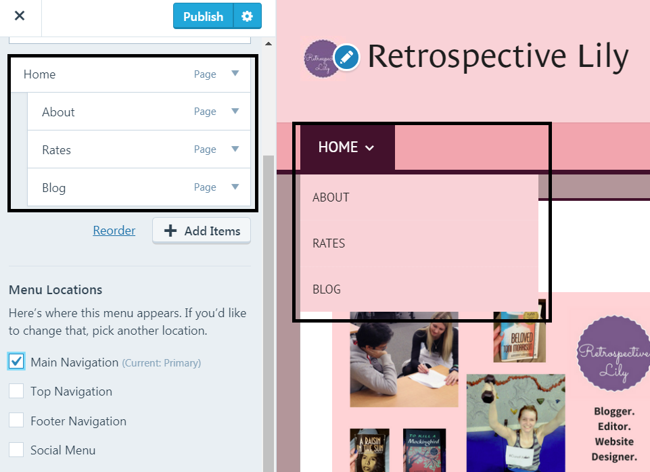Expand the Home page dropdown arrow
The width and height of the screenshot is (650, 472).
click(x=235, y=74)
